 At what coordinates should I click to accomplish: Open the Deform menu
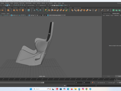pyautogui.click(x=43, y=3)
